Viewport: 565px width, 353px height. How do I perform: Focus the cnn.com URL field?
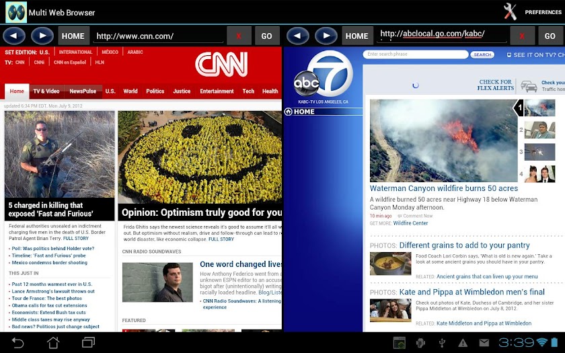pos(158,36)
